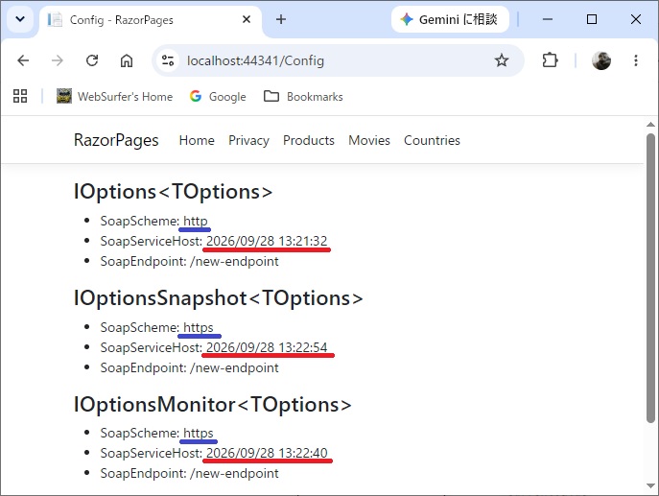The height and width of the screenshot is (496, 659).
Task: Click the RazorPages brand link
Action: click(x=116, y=140)
